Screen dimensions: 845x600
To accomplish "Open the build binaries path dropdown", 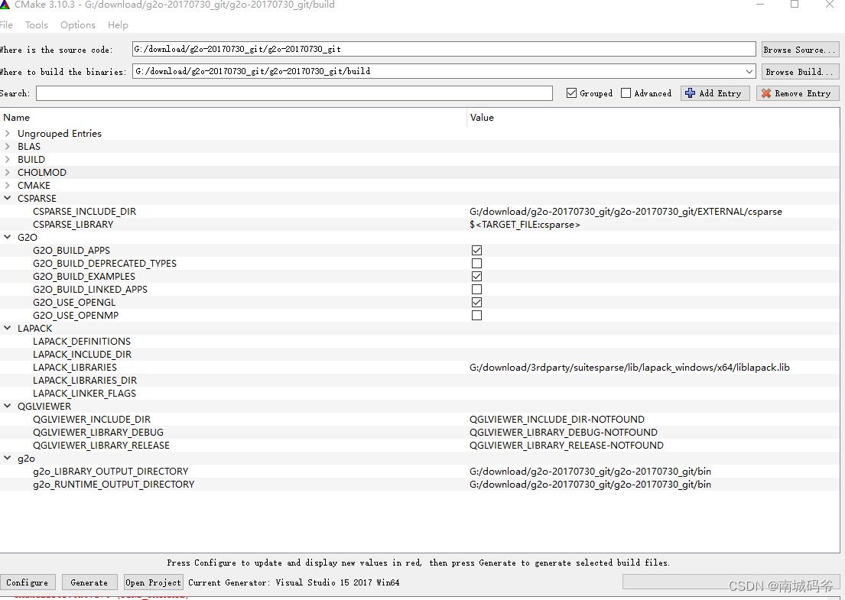I will click(x=749, y=71).
